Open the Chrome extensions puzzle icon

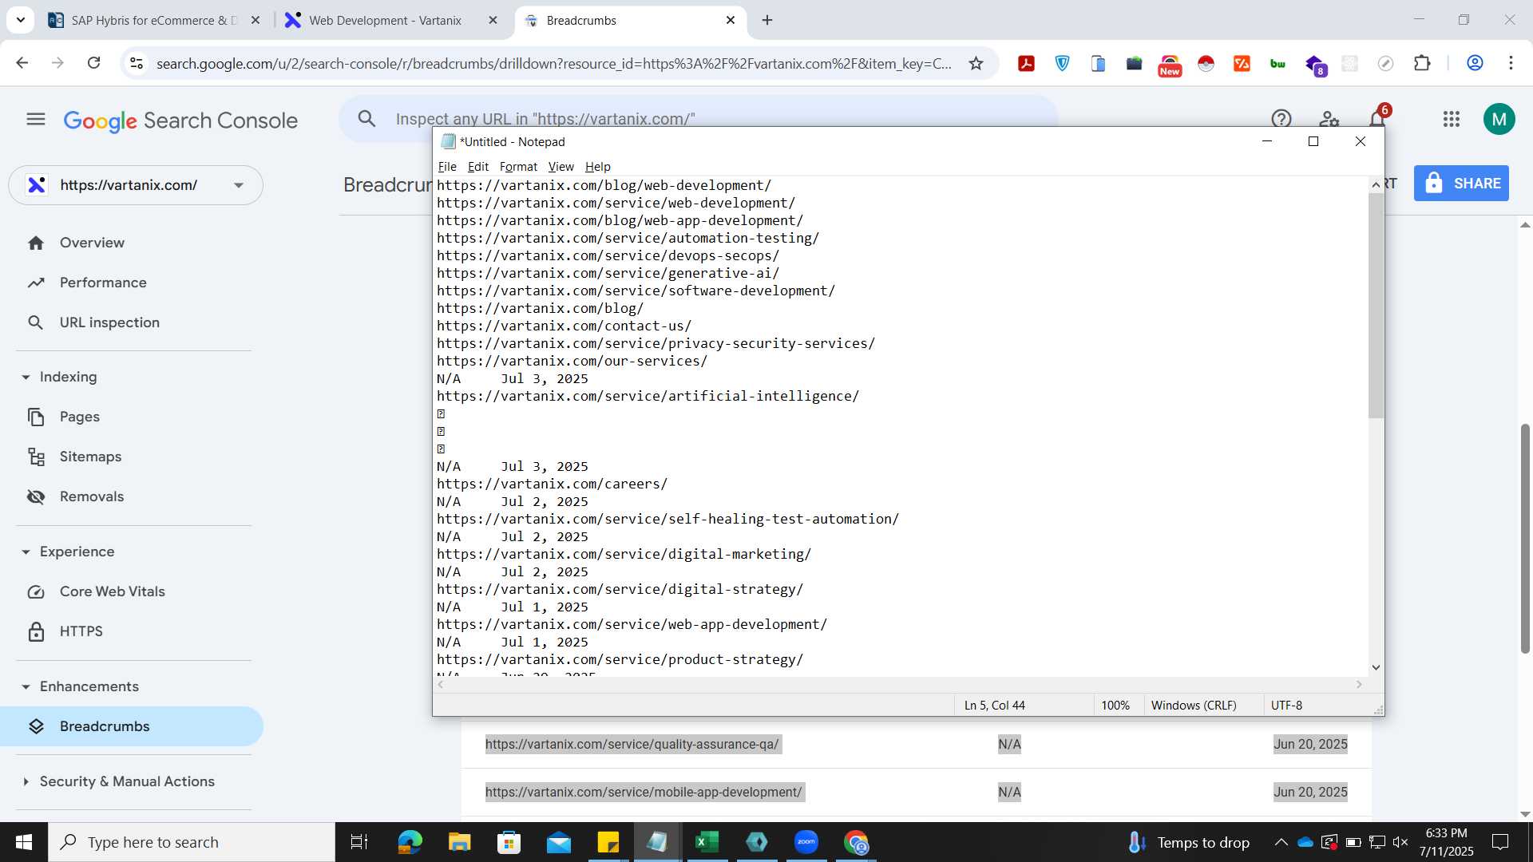(x=1422, y=64)
